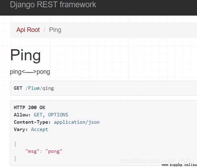Viewport: 197px width, 167px height.
Task: Click the "pong" JSON value
Action: [54, 151]
